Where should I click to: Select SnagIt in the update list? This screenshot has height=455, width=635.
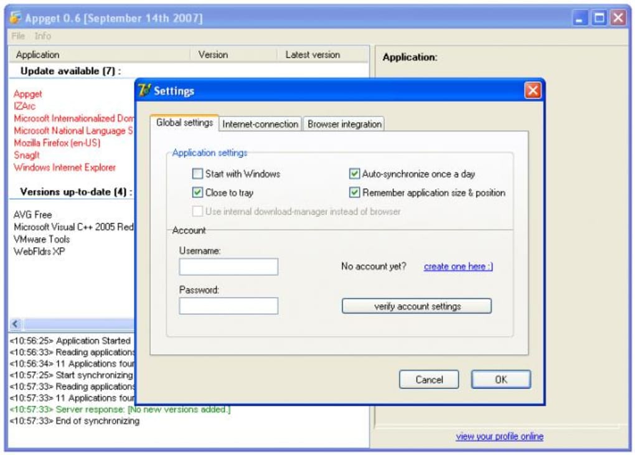[27, 155]
